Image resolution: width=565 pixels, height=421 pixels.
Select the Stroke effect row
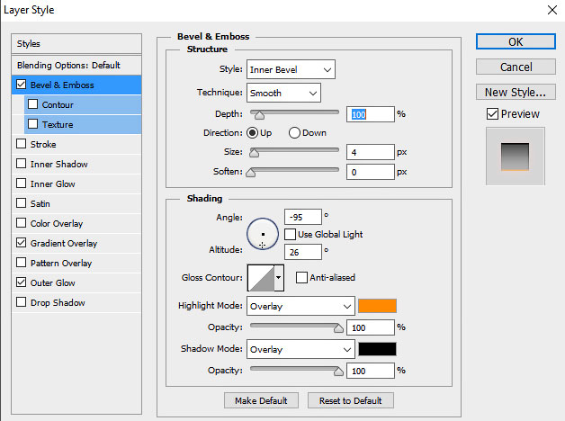(76, 145)
